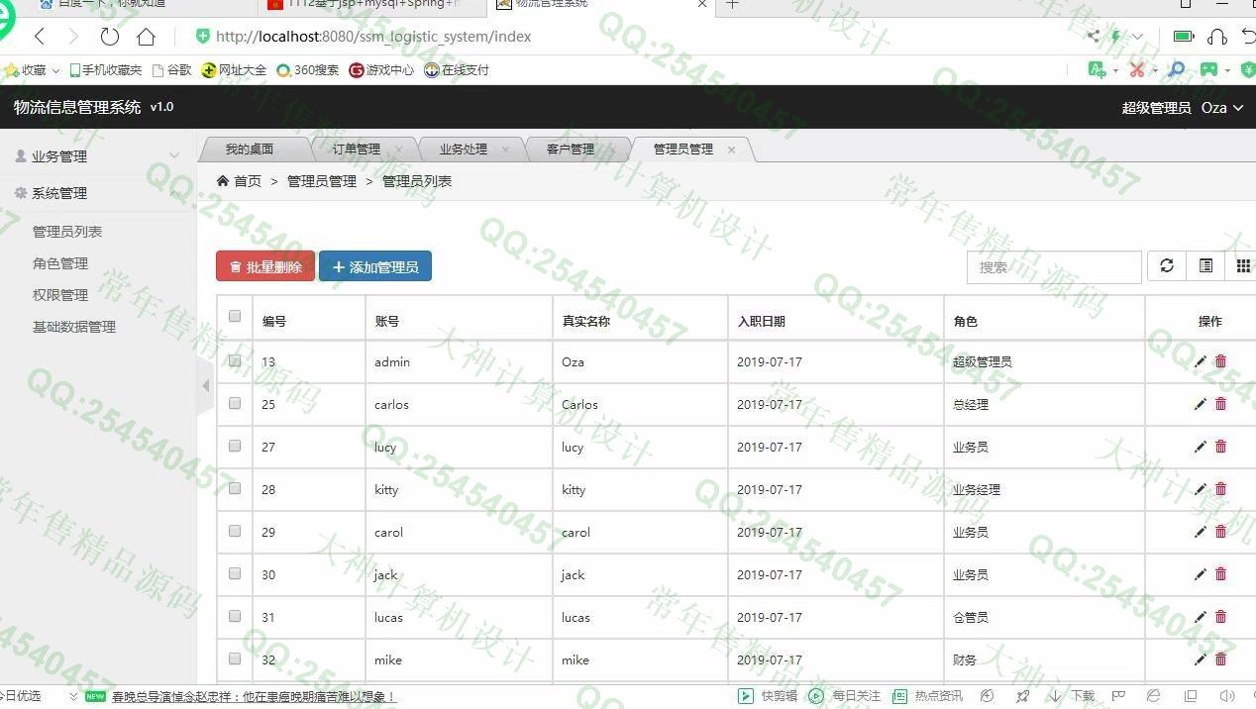This screenshot has height=709, width=1256.
Task: Open the 网址大全 bookmark
Action: tap(234, 70)
